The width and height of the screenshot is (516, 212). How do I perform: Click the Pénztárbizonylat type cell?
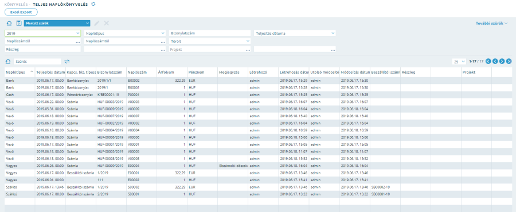(81, 94)
